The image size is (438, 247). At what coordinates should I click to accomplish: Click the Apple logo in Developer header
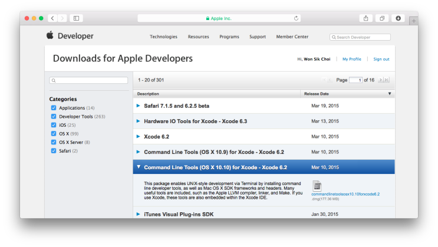pos(50,35)
